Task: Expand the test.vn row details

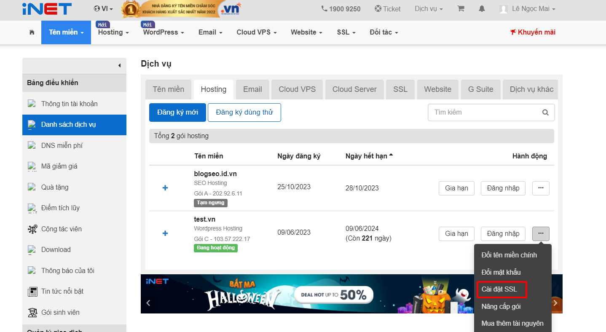Action: 165,233
